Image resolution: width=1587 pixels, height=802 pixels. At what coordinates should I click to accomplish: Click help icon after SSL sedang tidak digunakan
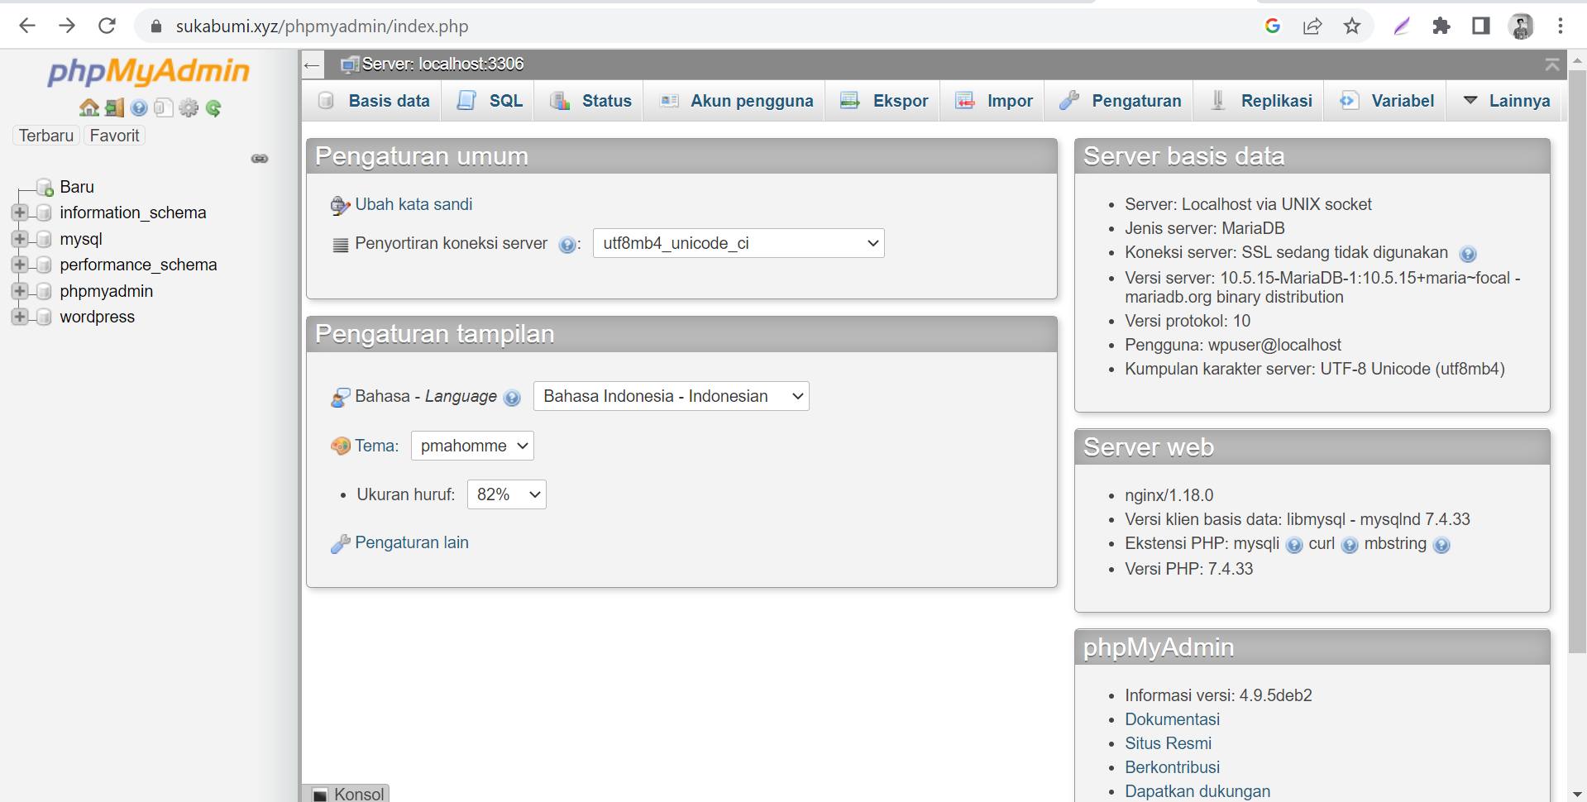[1468, 254]
